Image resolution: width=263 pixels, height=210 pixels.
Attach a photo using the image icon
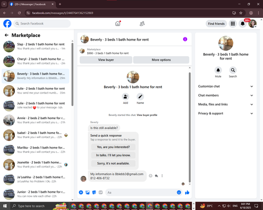[x=87, y=193]
